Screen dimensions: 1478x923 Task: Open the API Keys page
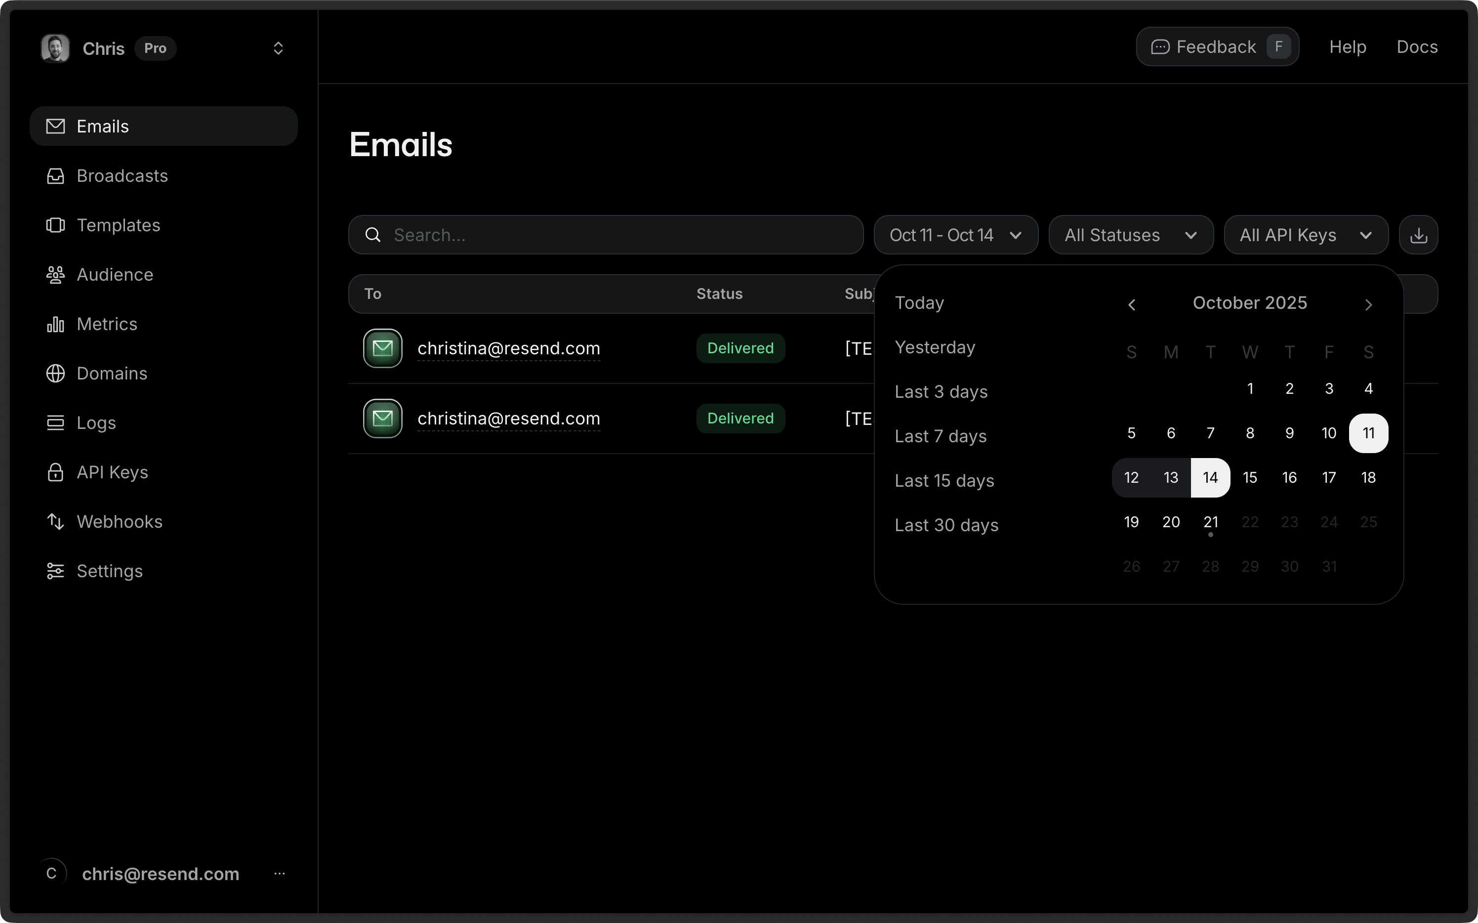(112, 472)
